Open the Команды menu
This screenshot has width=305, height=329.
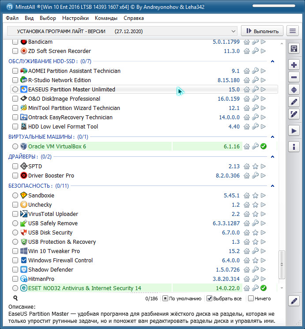click(106, 18)
